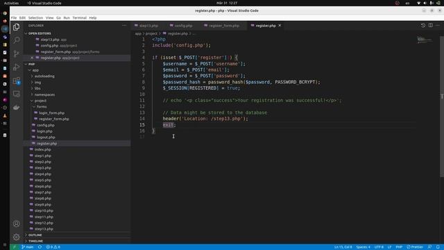
Task: Open step7.php in the file tree
Action: click(43, 192)
